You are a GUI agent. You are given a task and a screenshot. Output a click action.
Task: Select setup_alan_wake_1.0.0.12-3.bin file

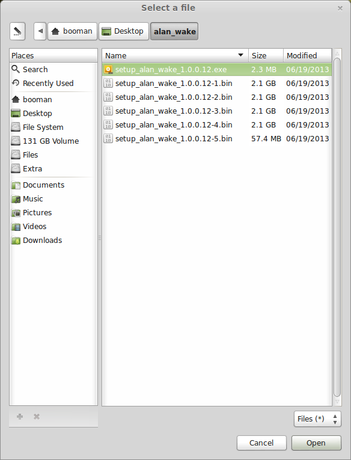(x=217, y=111)
